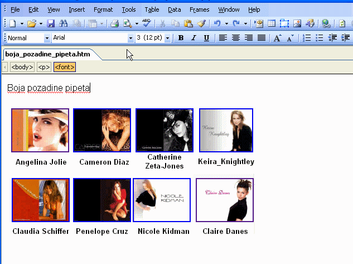Click the Insert Table icon
Viewport: 353px width, 264px height.
[272, 23]
